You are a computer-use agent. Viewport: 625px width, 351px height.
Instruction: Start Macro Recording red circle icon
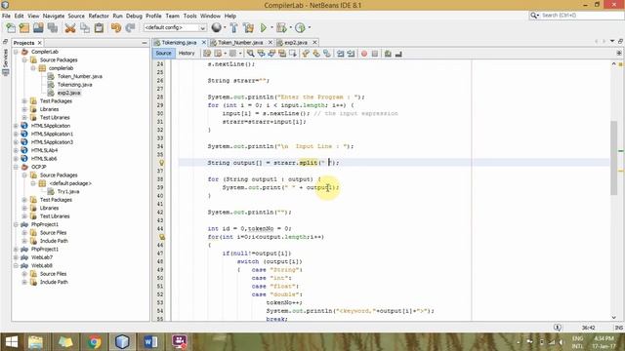[364, 54]
